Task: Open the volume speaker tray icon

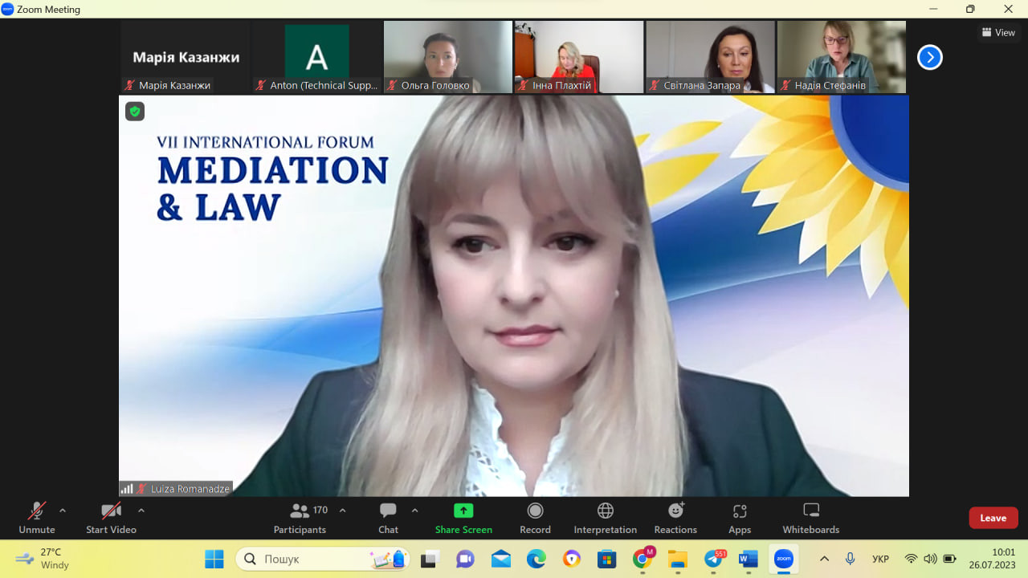Action: 930,559
